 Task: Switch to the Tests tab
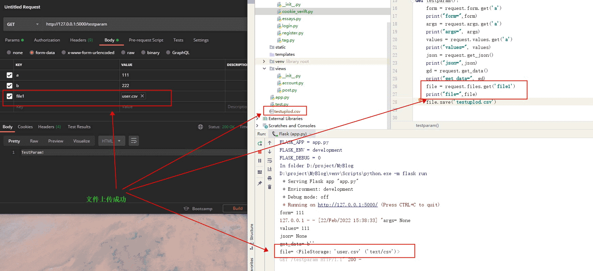click(x=178, y=40)
